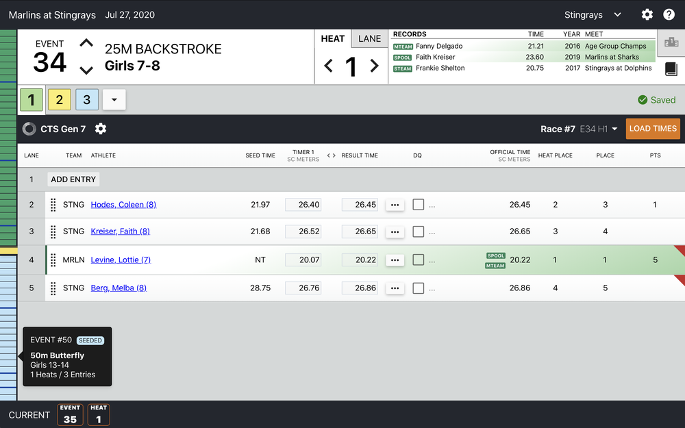Open the Race #7 E34 H1 dropdown
Viewport: 685px width, 428px height.
(x=579, y=129)
